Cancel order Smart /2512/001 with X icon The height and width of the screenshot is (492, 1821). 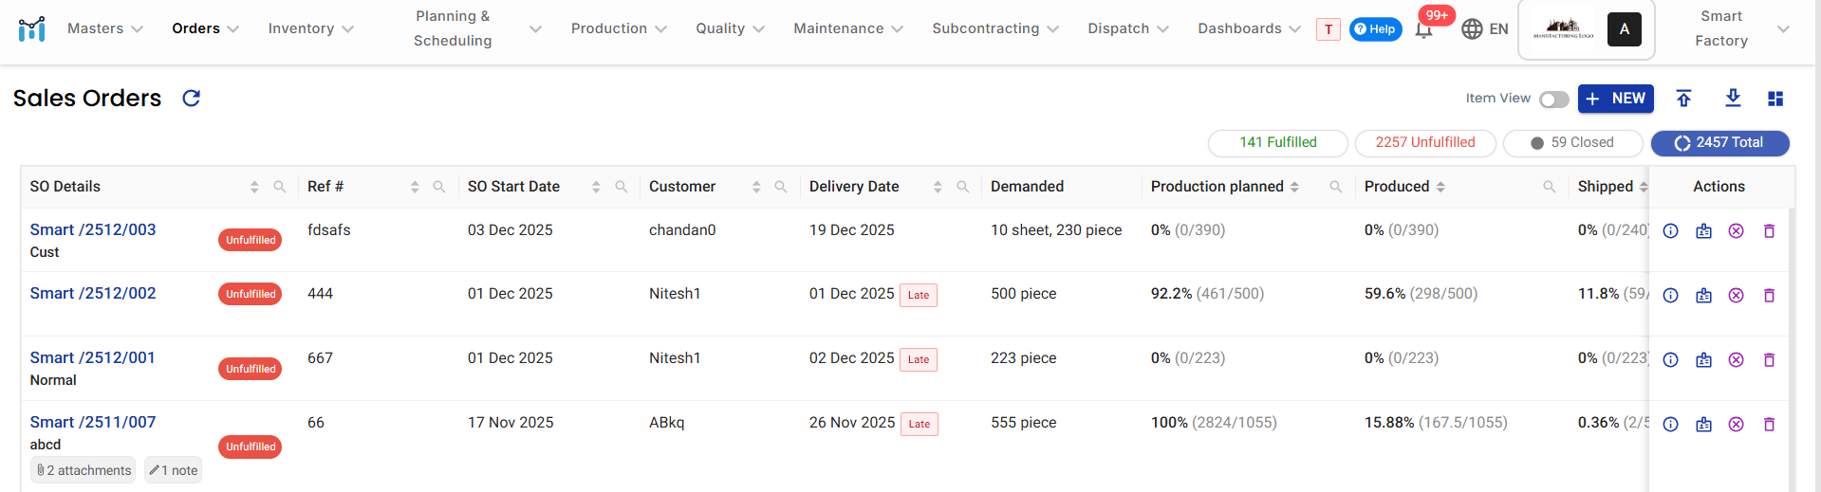click(1736, 360)
